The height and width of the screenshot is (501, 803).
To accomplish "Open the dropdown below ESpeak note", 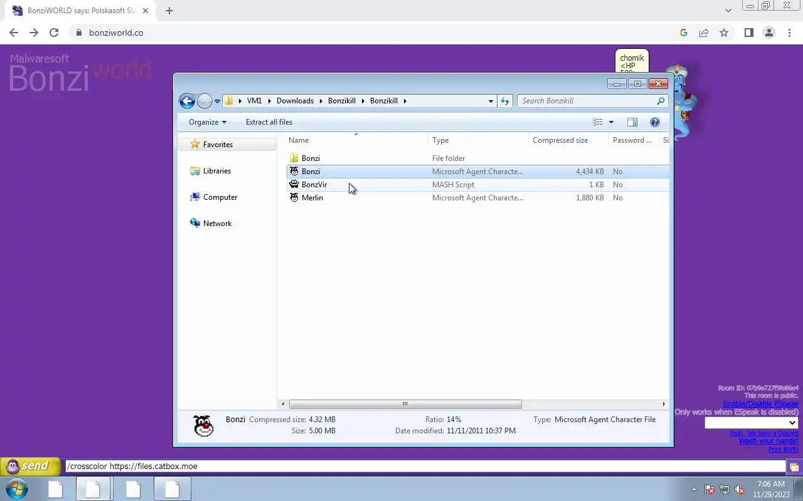I will coord(751,423).
